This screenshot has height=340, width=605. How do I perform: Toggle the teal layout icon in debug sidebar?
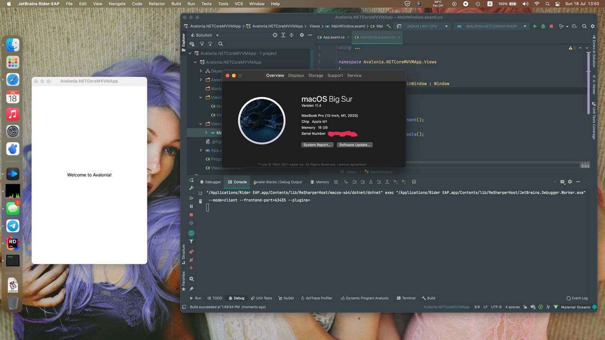click(x=191, y=233)
